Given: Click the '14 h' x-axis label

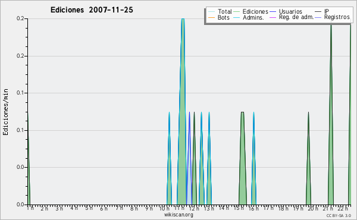Looking at the screenshot, I should pos(224,208).
